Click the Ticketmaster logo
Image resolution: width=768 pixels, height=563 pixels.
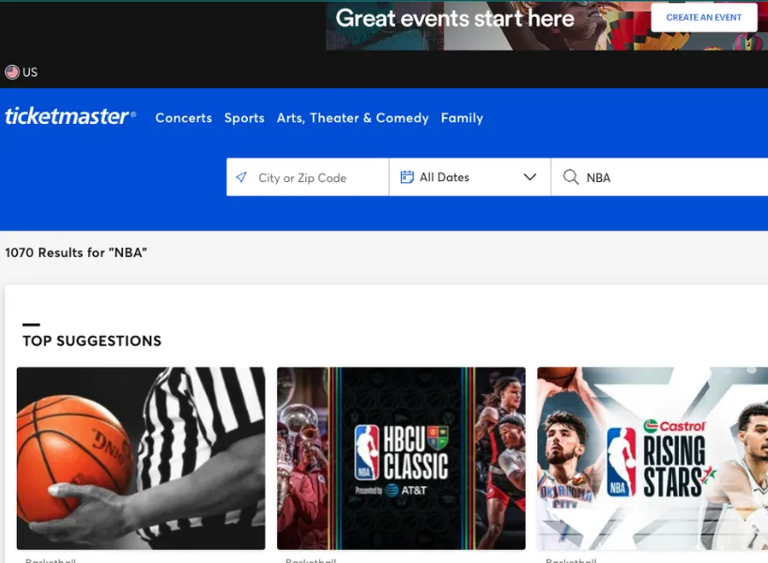click(x=70, y=117)
